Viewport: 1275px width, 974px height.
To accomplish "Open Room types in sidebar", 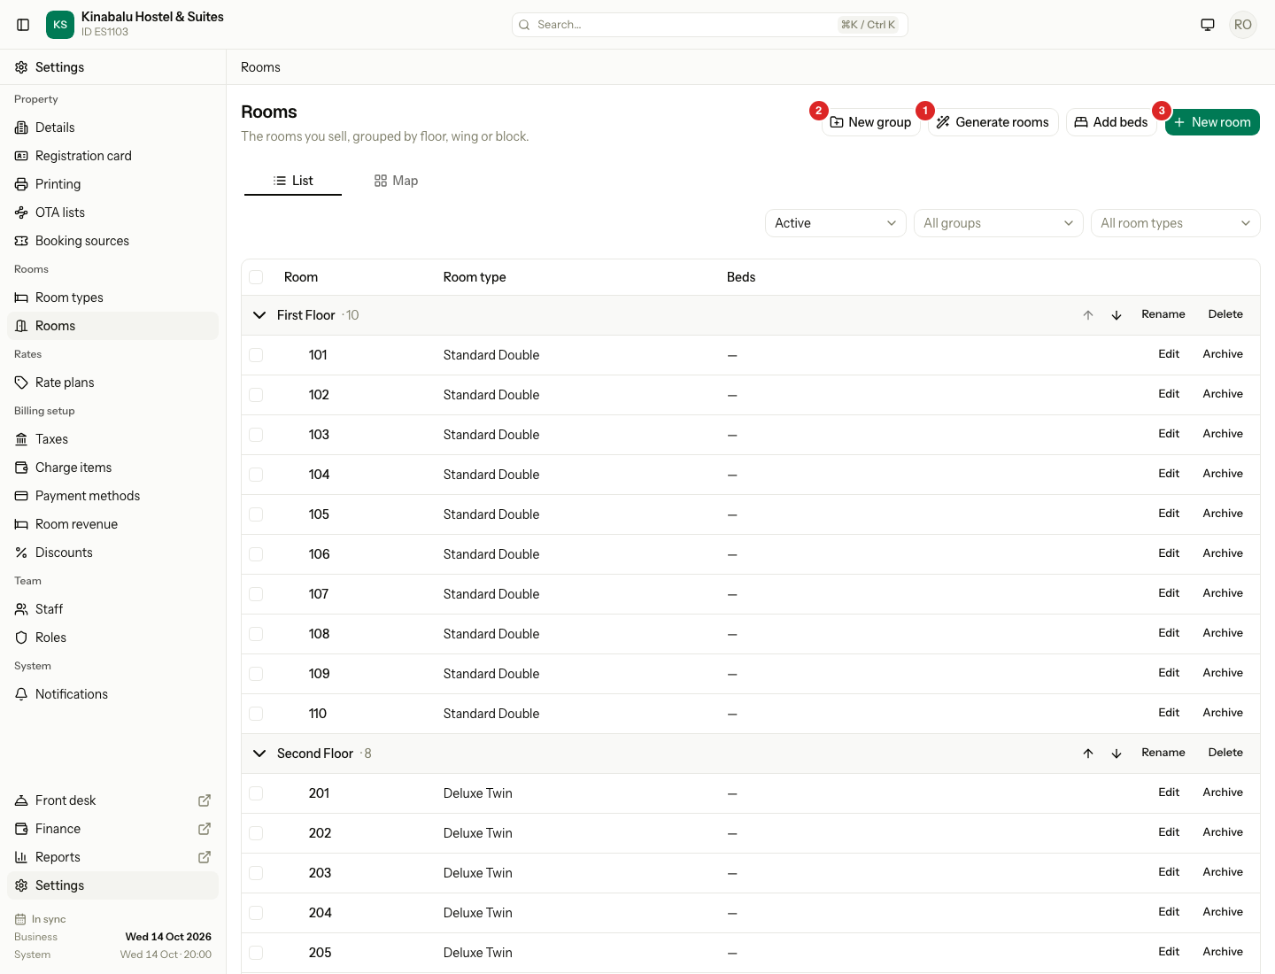I will (x=112, y=298).
